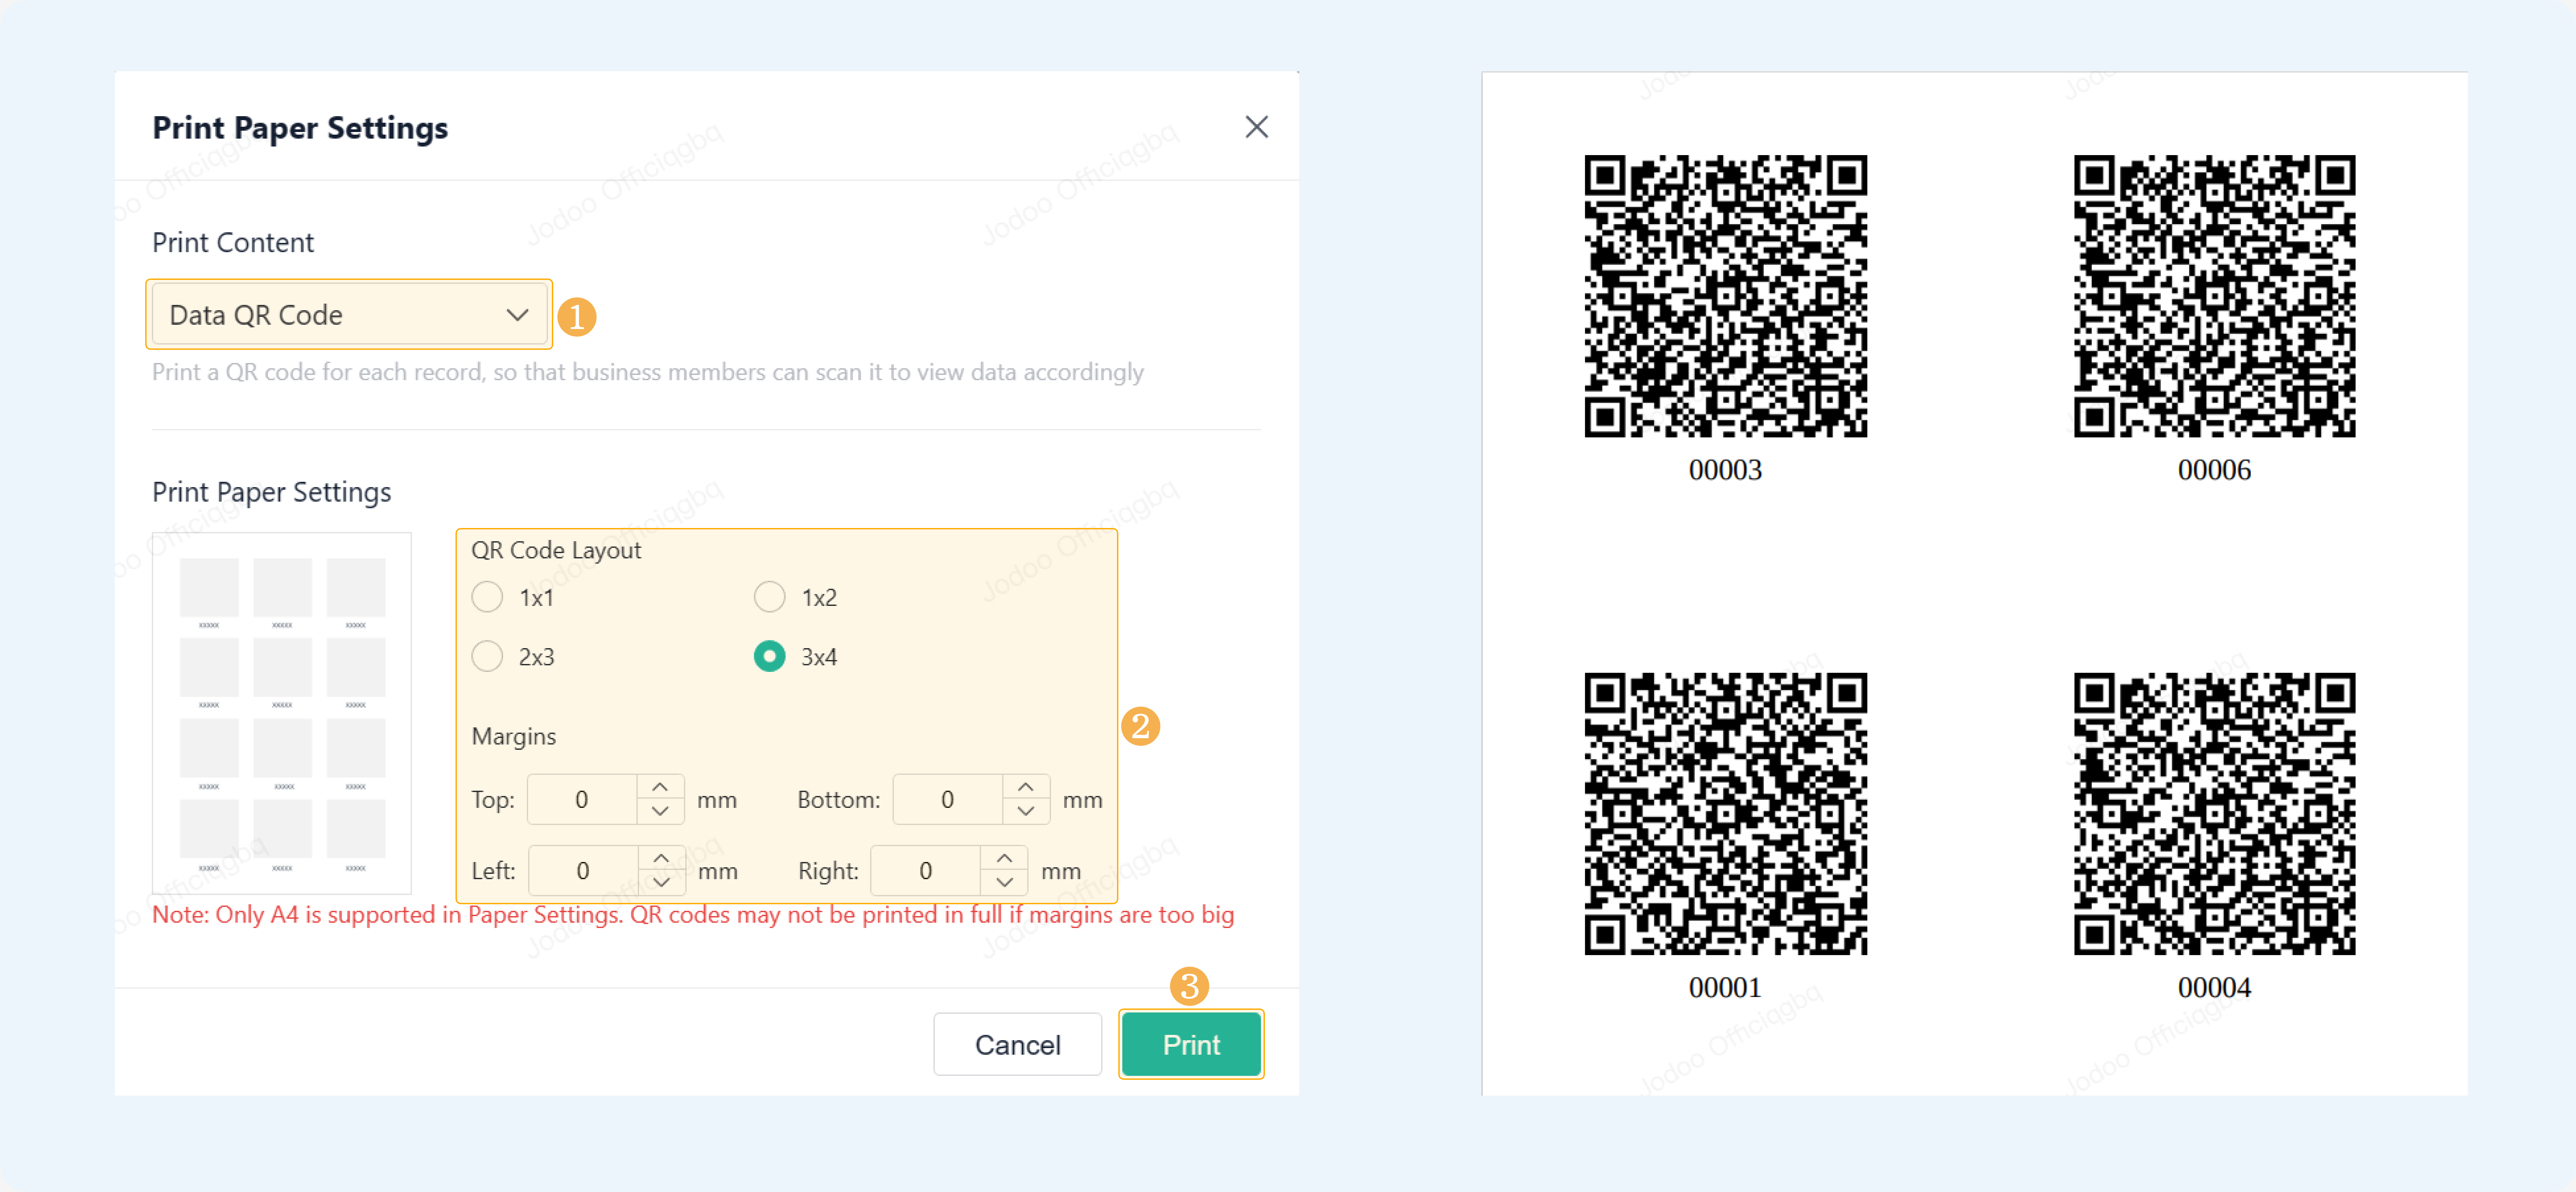Decrease the Bottom margin with down arrow

click(1026, 811)
